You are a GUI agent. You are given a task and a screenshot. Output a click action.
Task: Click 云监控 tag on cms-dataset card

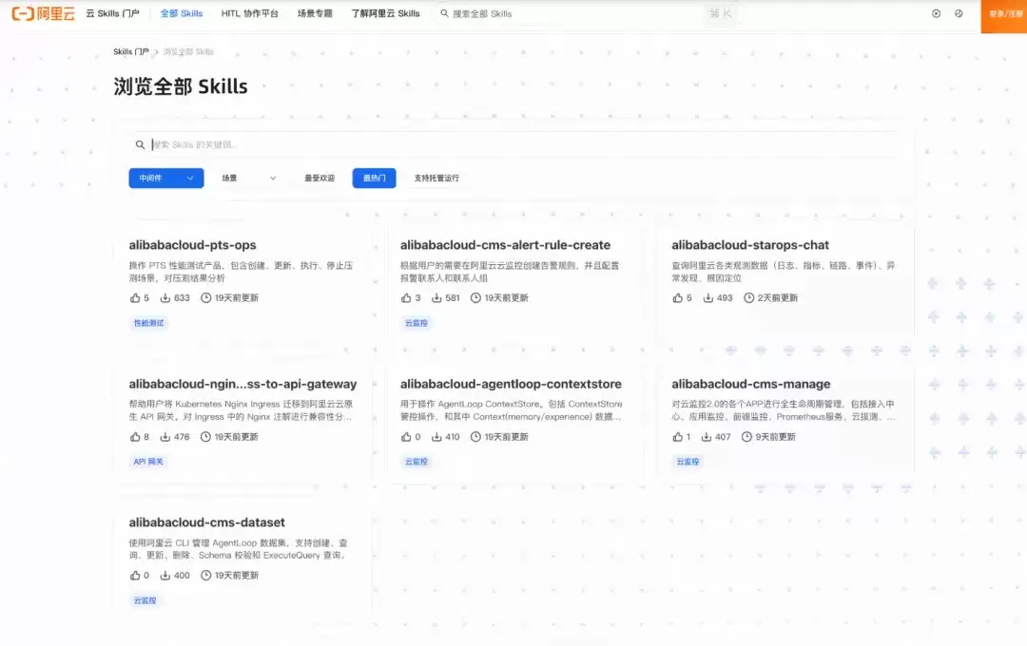click(x=145, y=600)
